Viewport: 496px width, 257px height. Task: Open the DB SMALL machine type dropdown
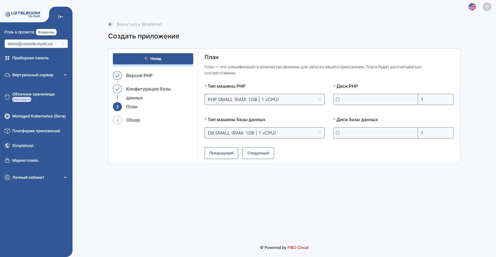pyautogui.click(x=264, y=133)
